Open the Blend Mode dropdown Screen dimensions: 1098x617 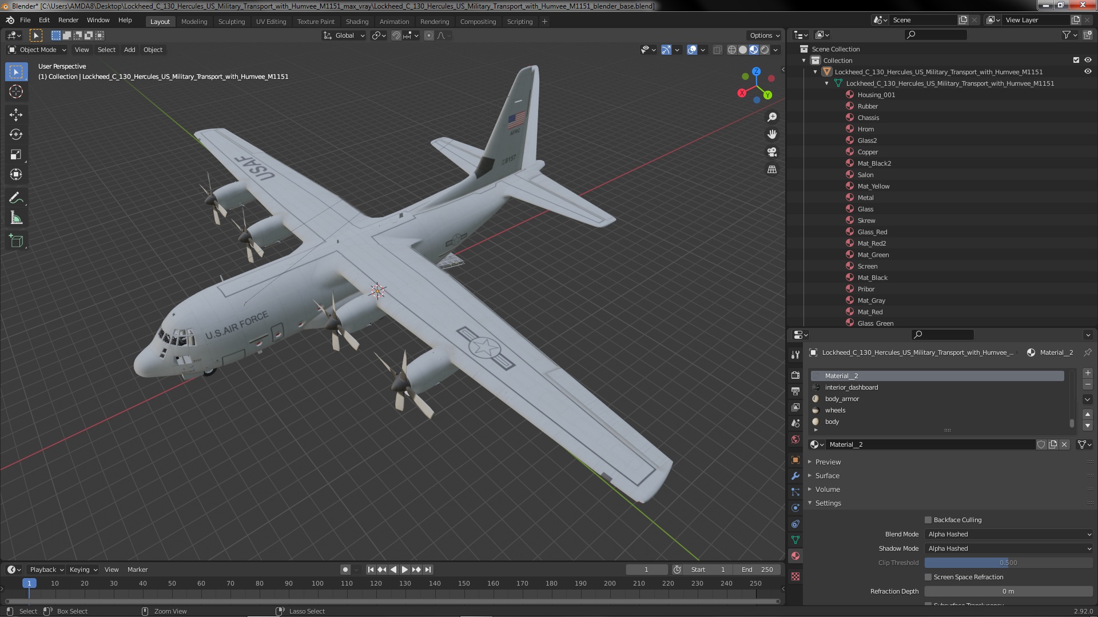[1009, 534]
